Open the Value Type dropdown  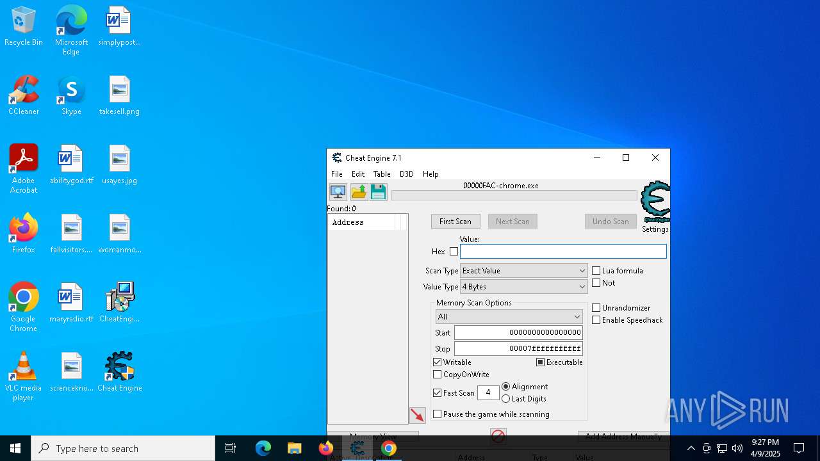click(x=523, y=287)
